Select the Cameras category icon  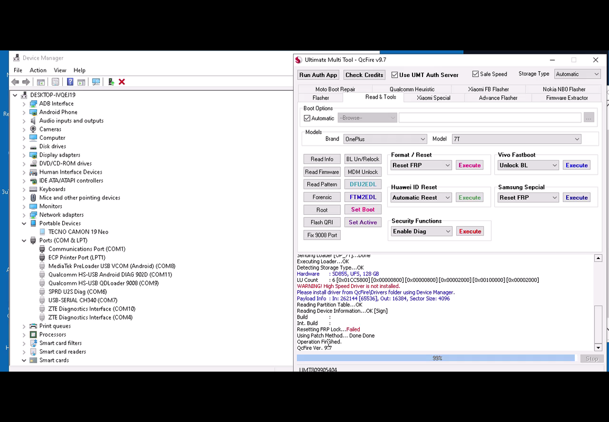[33, 129]
